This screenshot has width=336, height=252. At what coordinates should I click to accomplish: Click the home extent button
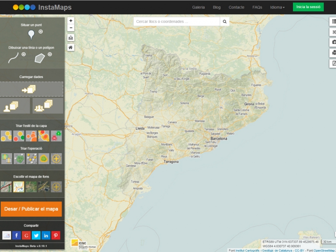tap(71, 47)
